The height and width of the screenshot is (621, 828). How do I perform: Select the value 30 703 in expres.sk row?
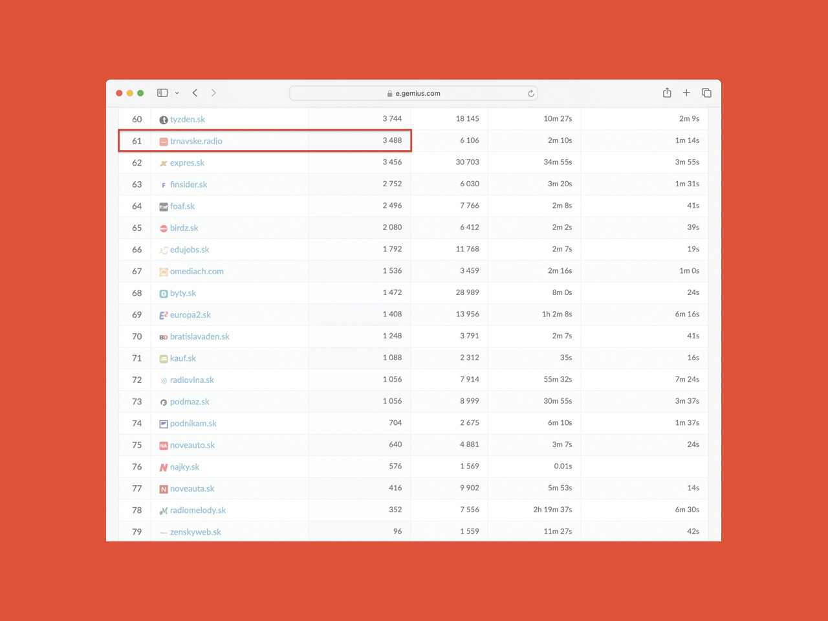(x=468, y=162)
